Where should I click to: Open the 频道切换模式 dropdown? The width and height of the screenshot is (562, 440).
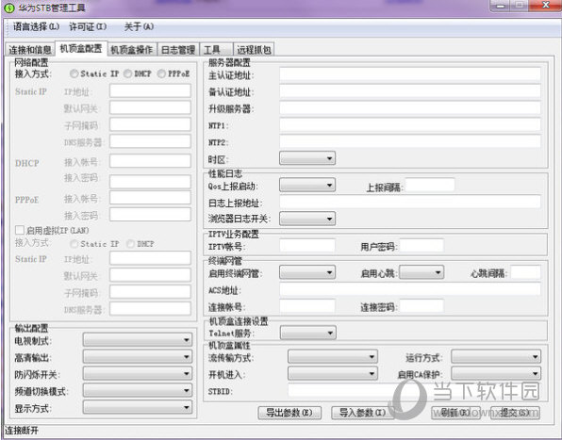pos(138,390)
